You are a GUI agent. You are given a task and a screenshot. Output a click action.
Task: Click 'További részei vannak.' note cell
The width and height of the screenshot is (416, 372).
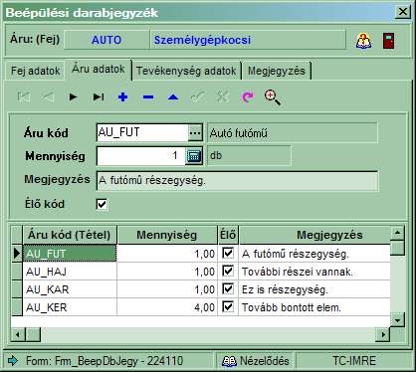[314, 272]
